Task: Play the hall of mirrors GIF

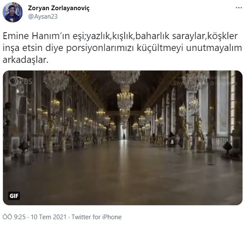Action: tap(123, 138)
